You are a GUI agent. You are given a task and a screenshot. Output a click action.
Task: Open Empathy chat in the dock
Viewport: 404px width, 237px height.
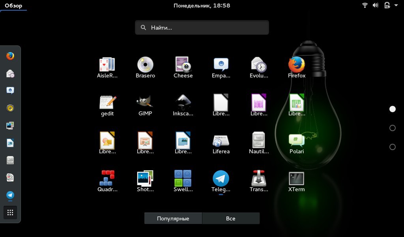click(x=10, y=90)
